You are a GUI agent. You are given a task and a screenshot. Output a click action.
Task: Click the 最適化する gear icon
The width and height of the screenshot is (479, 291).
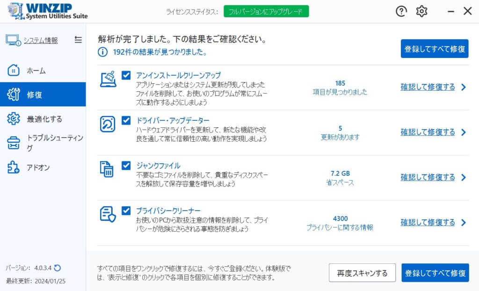[14, 119]
